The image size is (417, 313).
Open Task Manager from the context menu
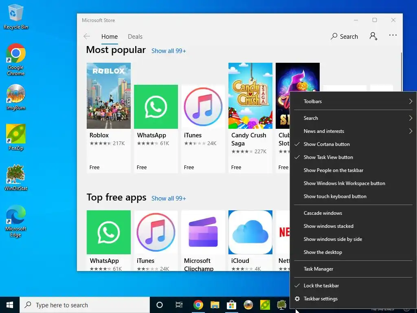pos(353,269)
